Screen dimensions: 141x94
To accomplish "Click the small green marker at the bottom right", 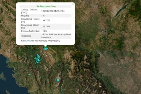I will (96, 92).
